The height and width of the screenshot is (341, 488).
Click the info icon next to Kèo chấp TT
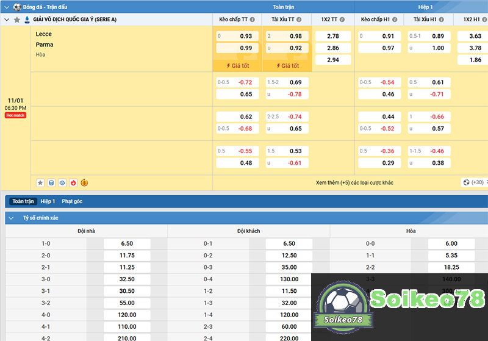coord(254,20)
